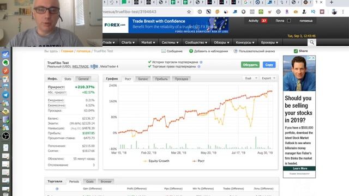349x196 pixels.
Task: Expand the Market navigation menu
Action: pyautogui.click(x=148, y=42)
